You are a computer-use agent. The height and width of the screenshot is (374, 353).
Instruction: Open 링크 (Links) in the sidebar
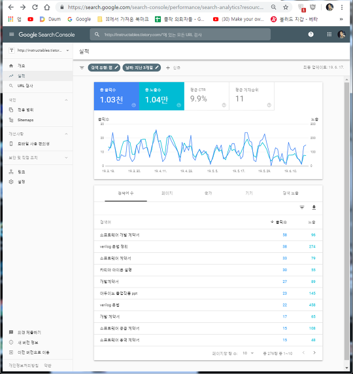tap(38, 172)
